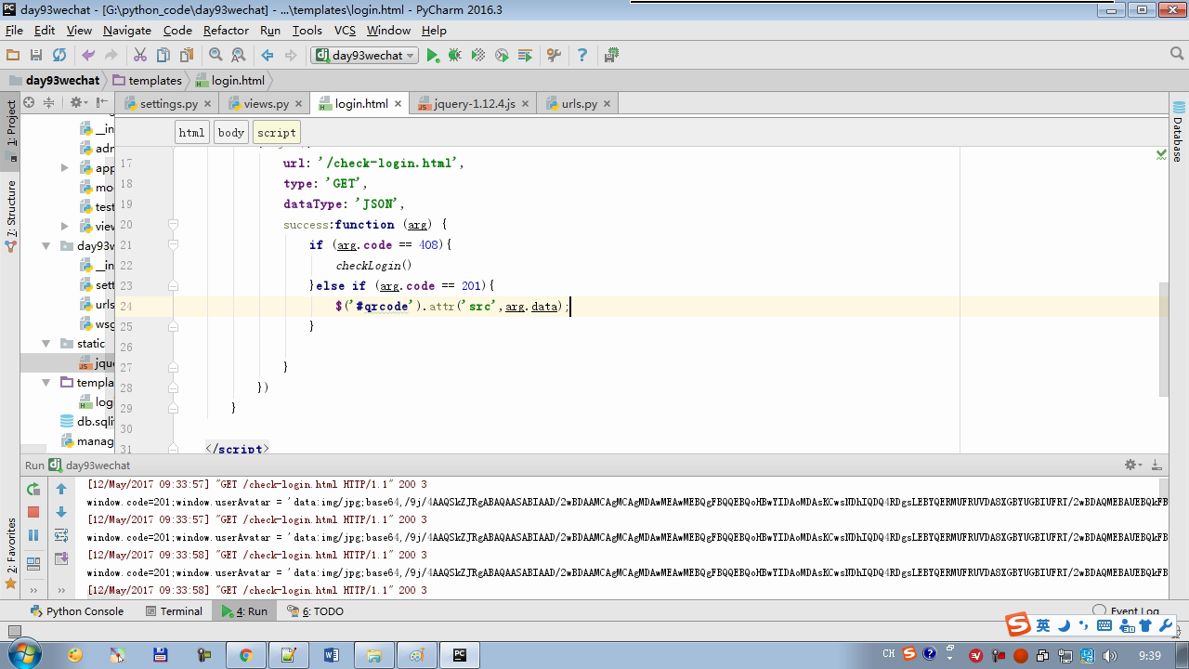Switch to the views.py editor tab
The width and height of the screenshot is (1189, 669).
(266, 104)
